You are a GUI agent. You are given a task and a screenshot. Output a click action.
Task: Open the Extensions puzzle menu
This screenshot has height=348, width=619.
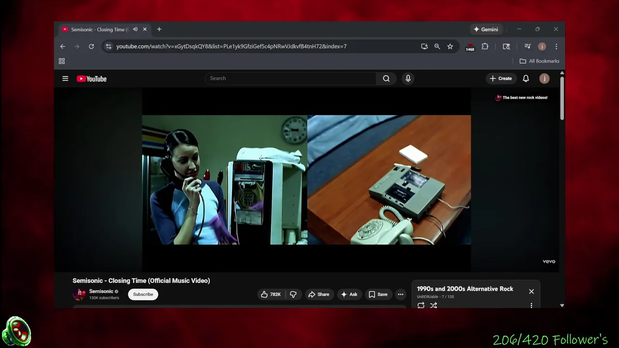[x=485, y=46]
